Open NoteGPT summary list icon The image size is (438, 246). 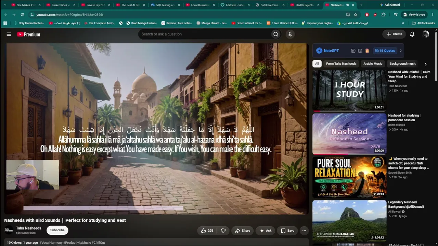pos(360,51)
